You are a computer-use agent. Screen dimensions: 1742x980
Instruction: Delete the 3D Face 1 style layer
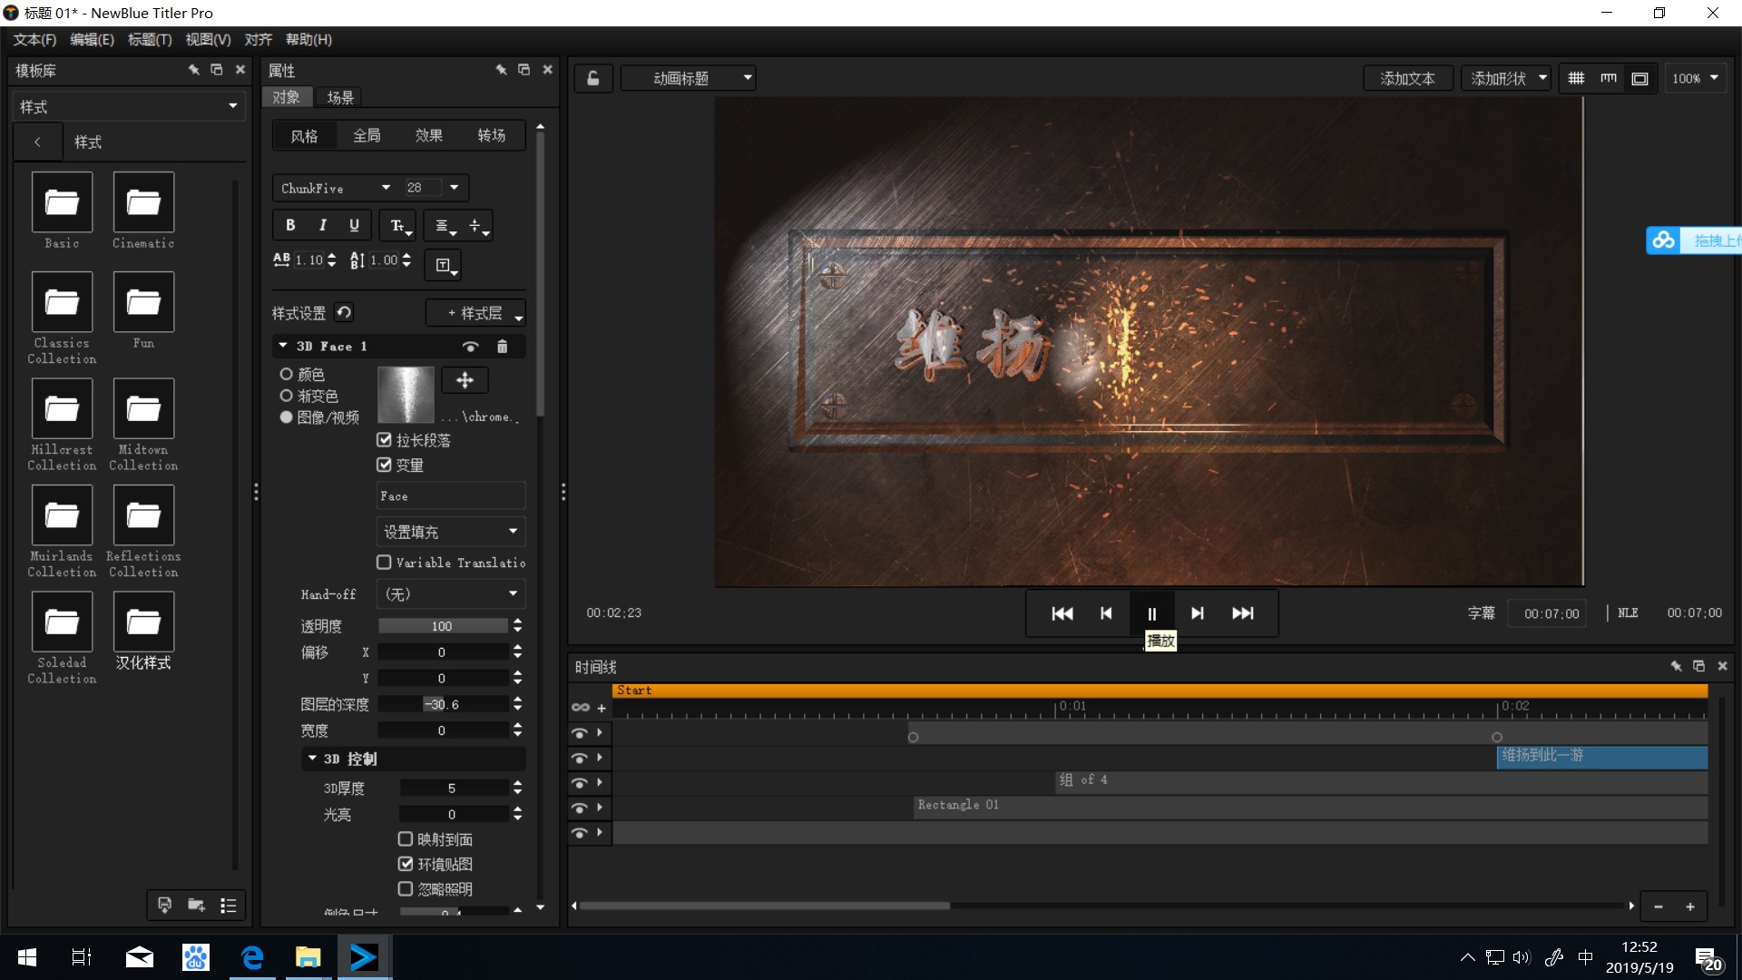click(x=502, y=347)
